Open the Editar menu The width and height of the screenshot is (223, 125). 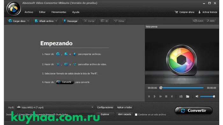click(x=42, y=12)
